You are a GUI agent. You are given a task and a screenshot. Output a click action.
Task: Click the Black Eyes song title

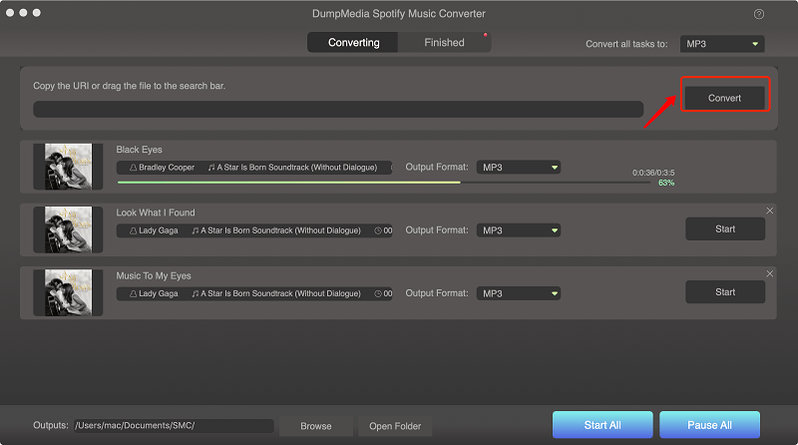(139, 150)
